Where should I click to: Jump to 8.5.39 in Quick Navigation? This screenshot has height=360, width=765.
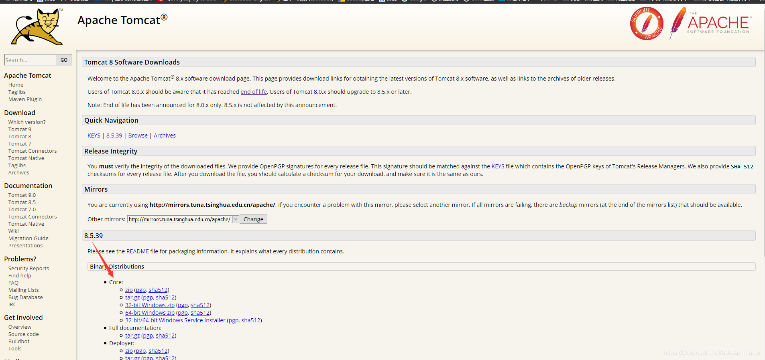click(x=114, y=136)
